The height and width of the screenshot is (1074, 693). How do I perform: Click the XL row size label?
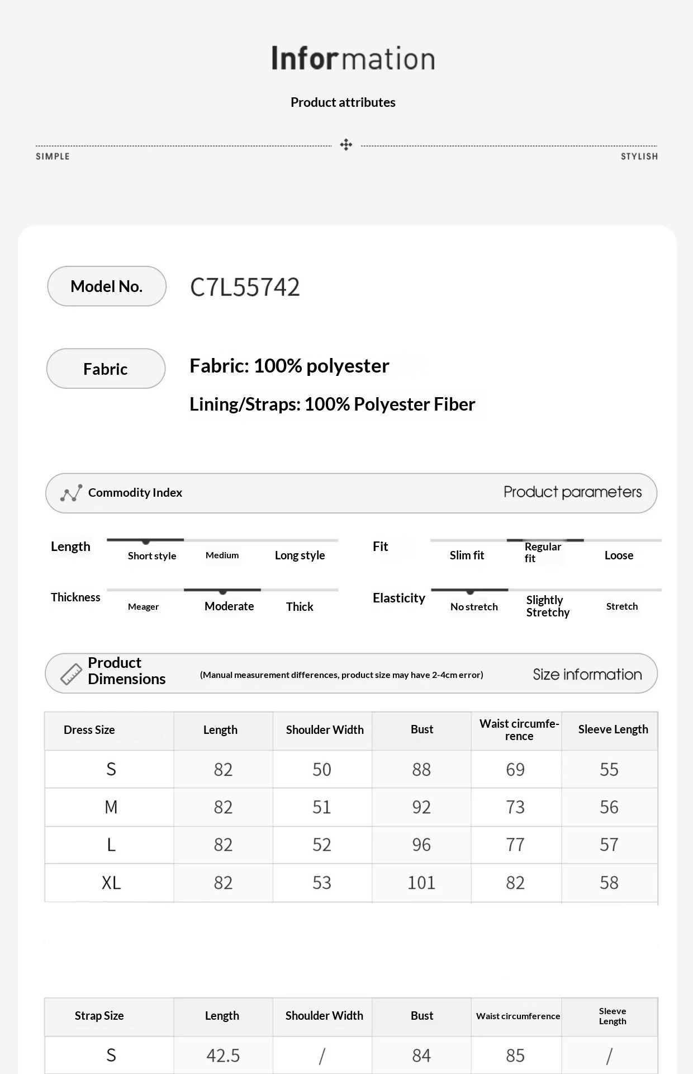point(111,883)
